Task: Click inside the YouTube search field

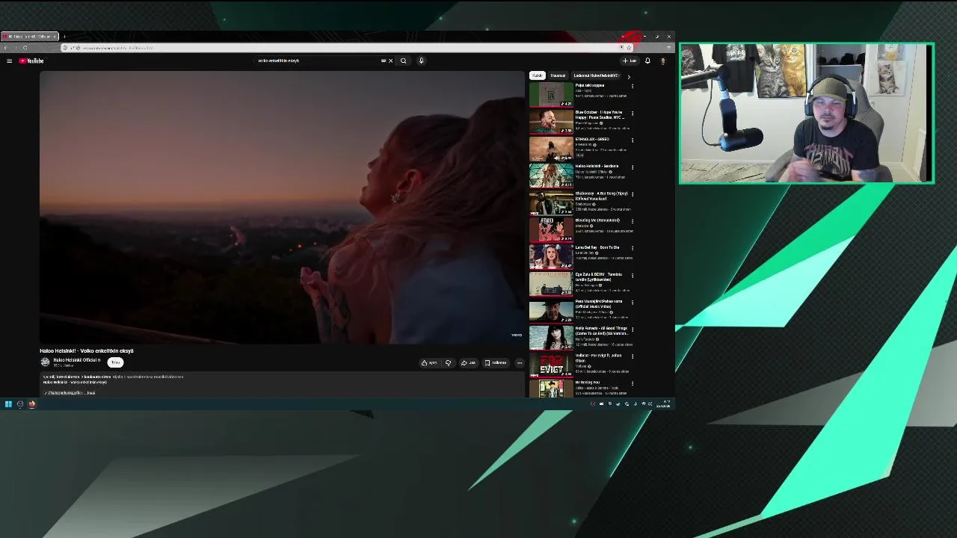Action: (x=319, y=61)
